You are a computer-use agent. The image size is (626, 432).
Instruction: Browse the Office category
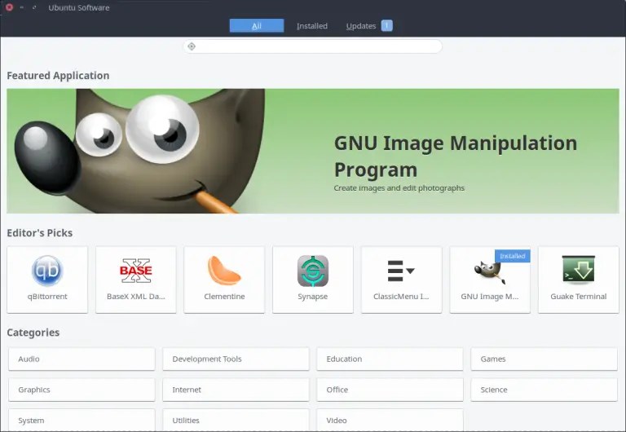coord(390,390)
